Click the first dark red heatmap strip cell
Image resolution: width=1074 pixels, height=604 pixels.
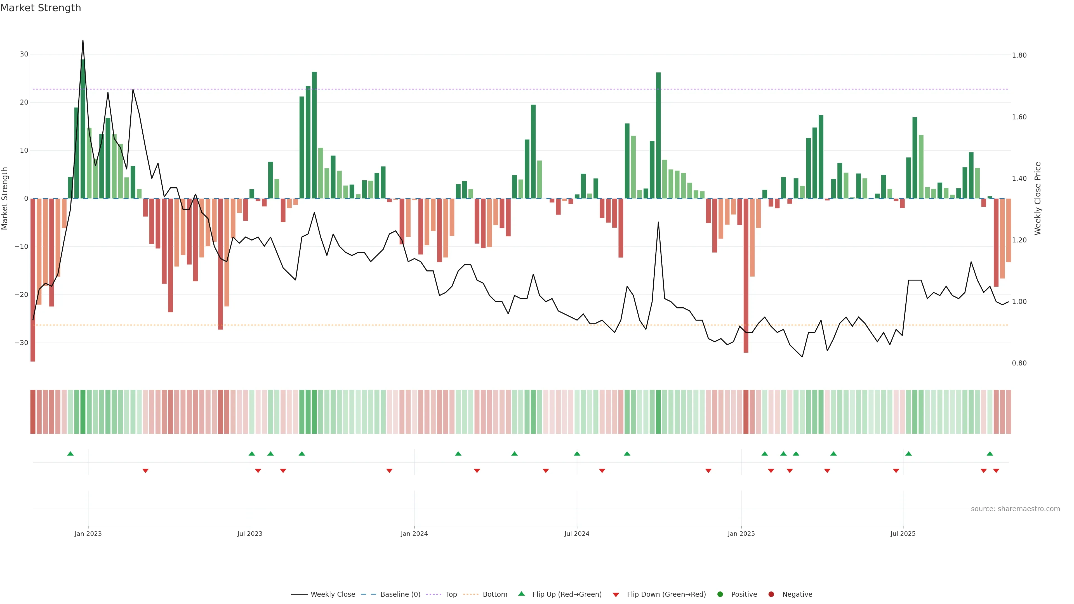coord(33,411)
